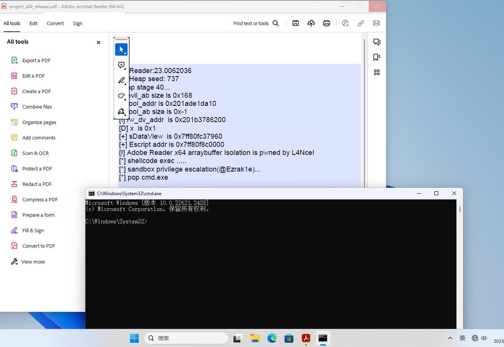This screenshot has height=347, width=504.
Task: Click the 'sandbox privilege escalation' line
Action: [190, 169]
